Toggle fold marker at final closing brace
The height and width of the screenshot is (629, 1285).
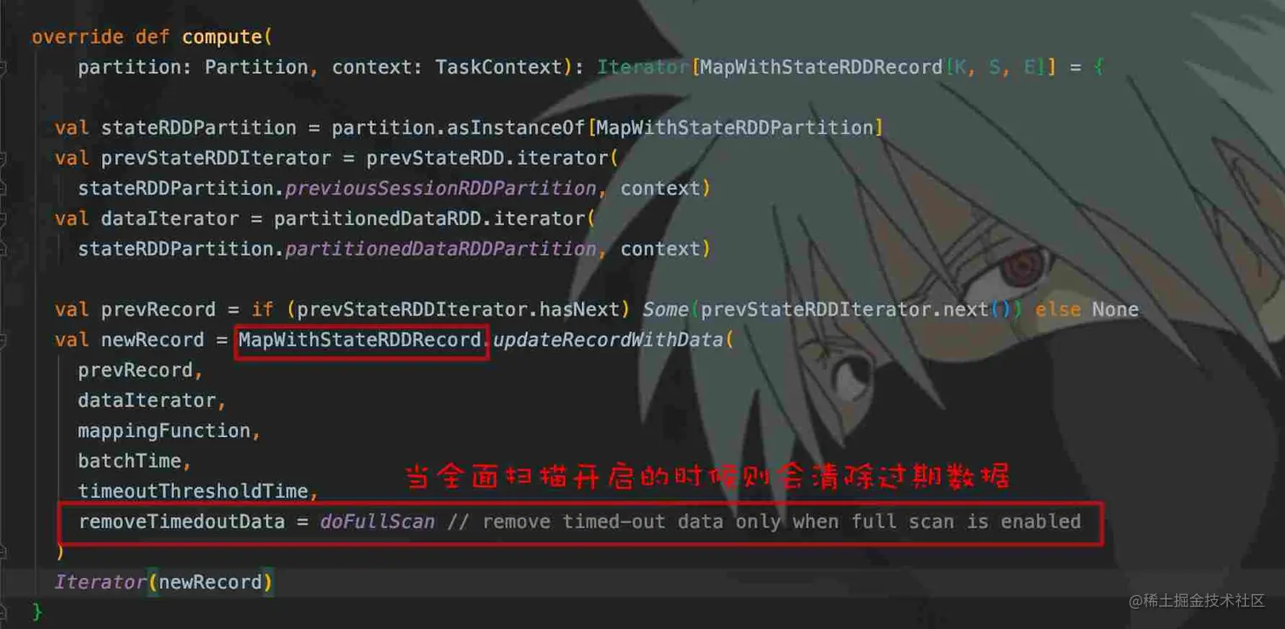click(3, 611)
